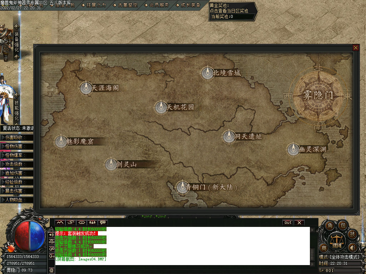366x274 pixels.
Task: Click the speech bubble chat icon
Action: 103,223
